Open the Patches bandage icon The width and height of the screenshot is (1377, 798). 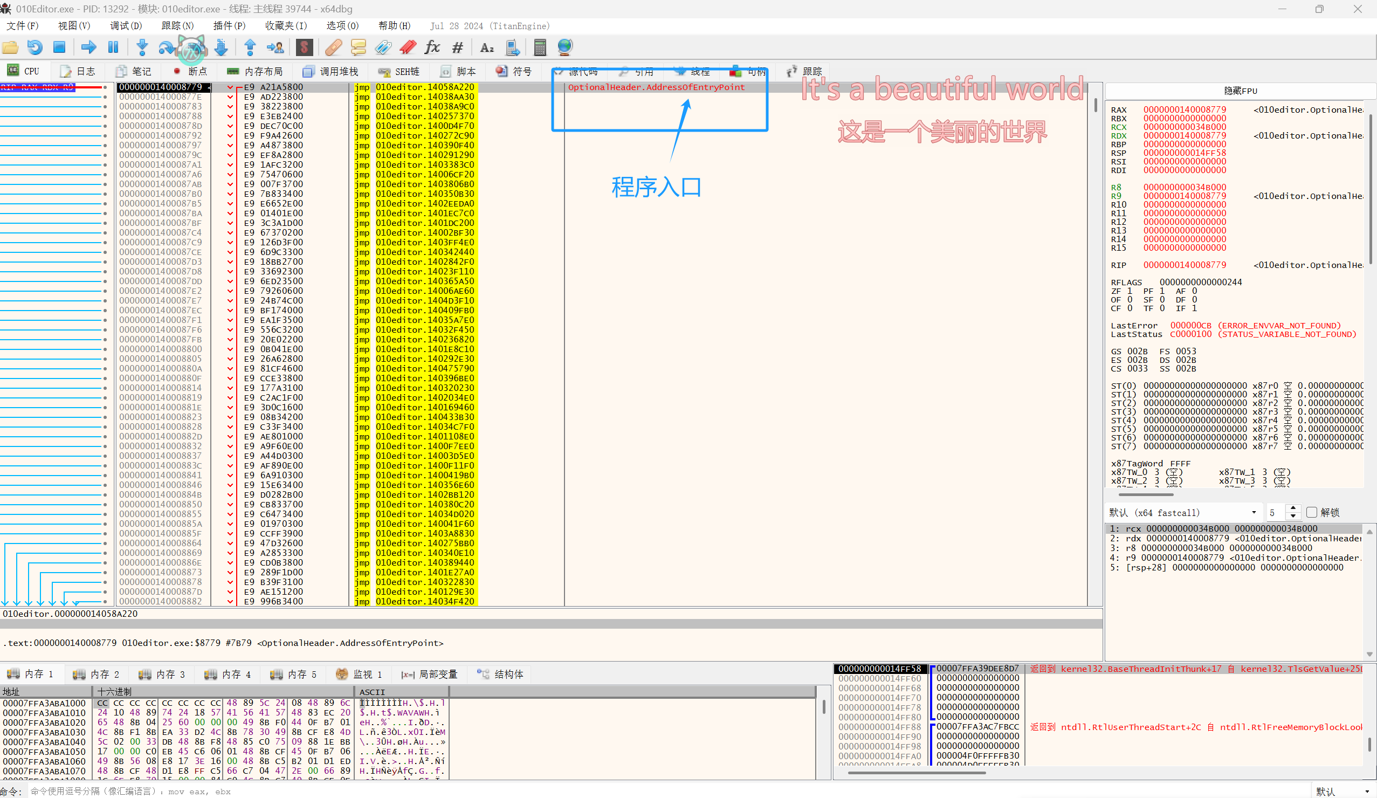coord(333,47)
